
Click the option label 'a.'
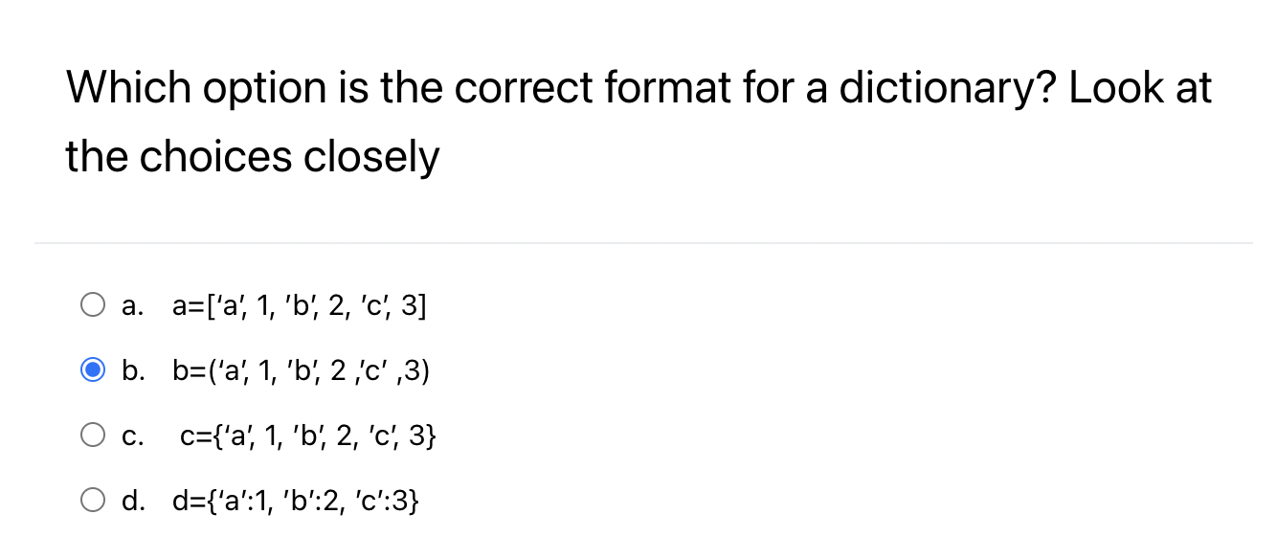point(132,304)
